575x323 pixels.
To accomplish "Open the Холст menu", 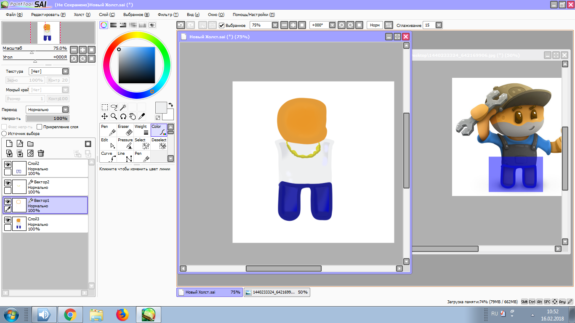I will [x=82, y=14].
